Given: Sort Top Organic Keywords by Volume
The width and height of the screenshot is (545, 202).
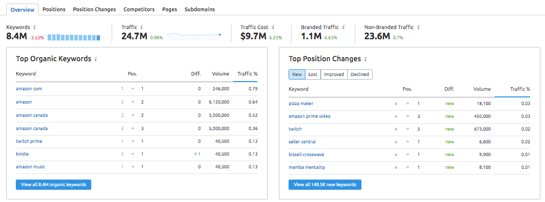Looking at the screenshot, I should pos(221,73).
